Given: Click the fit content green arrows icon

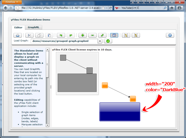Looking at the screenshot, I should click(x=102, y=35).
